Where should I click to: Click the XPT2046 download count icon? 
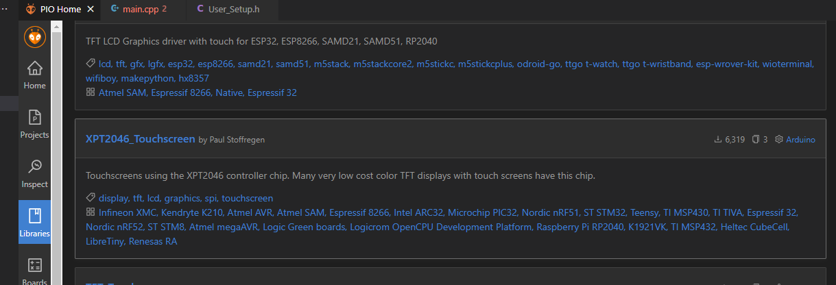point(718,140)
